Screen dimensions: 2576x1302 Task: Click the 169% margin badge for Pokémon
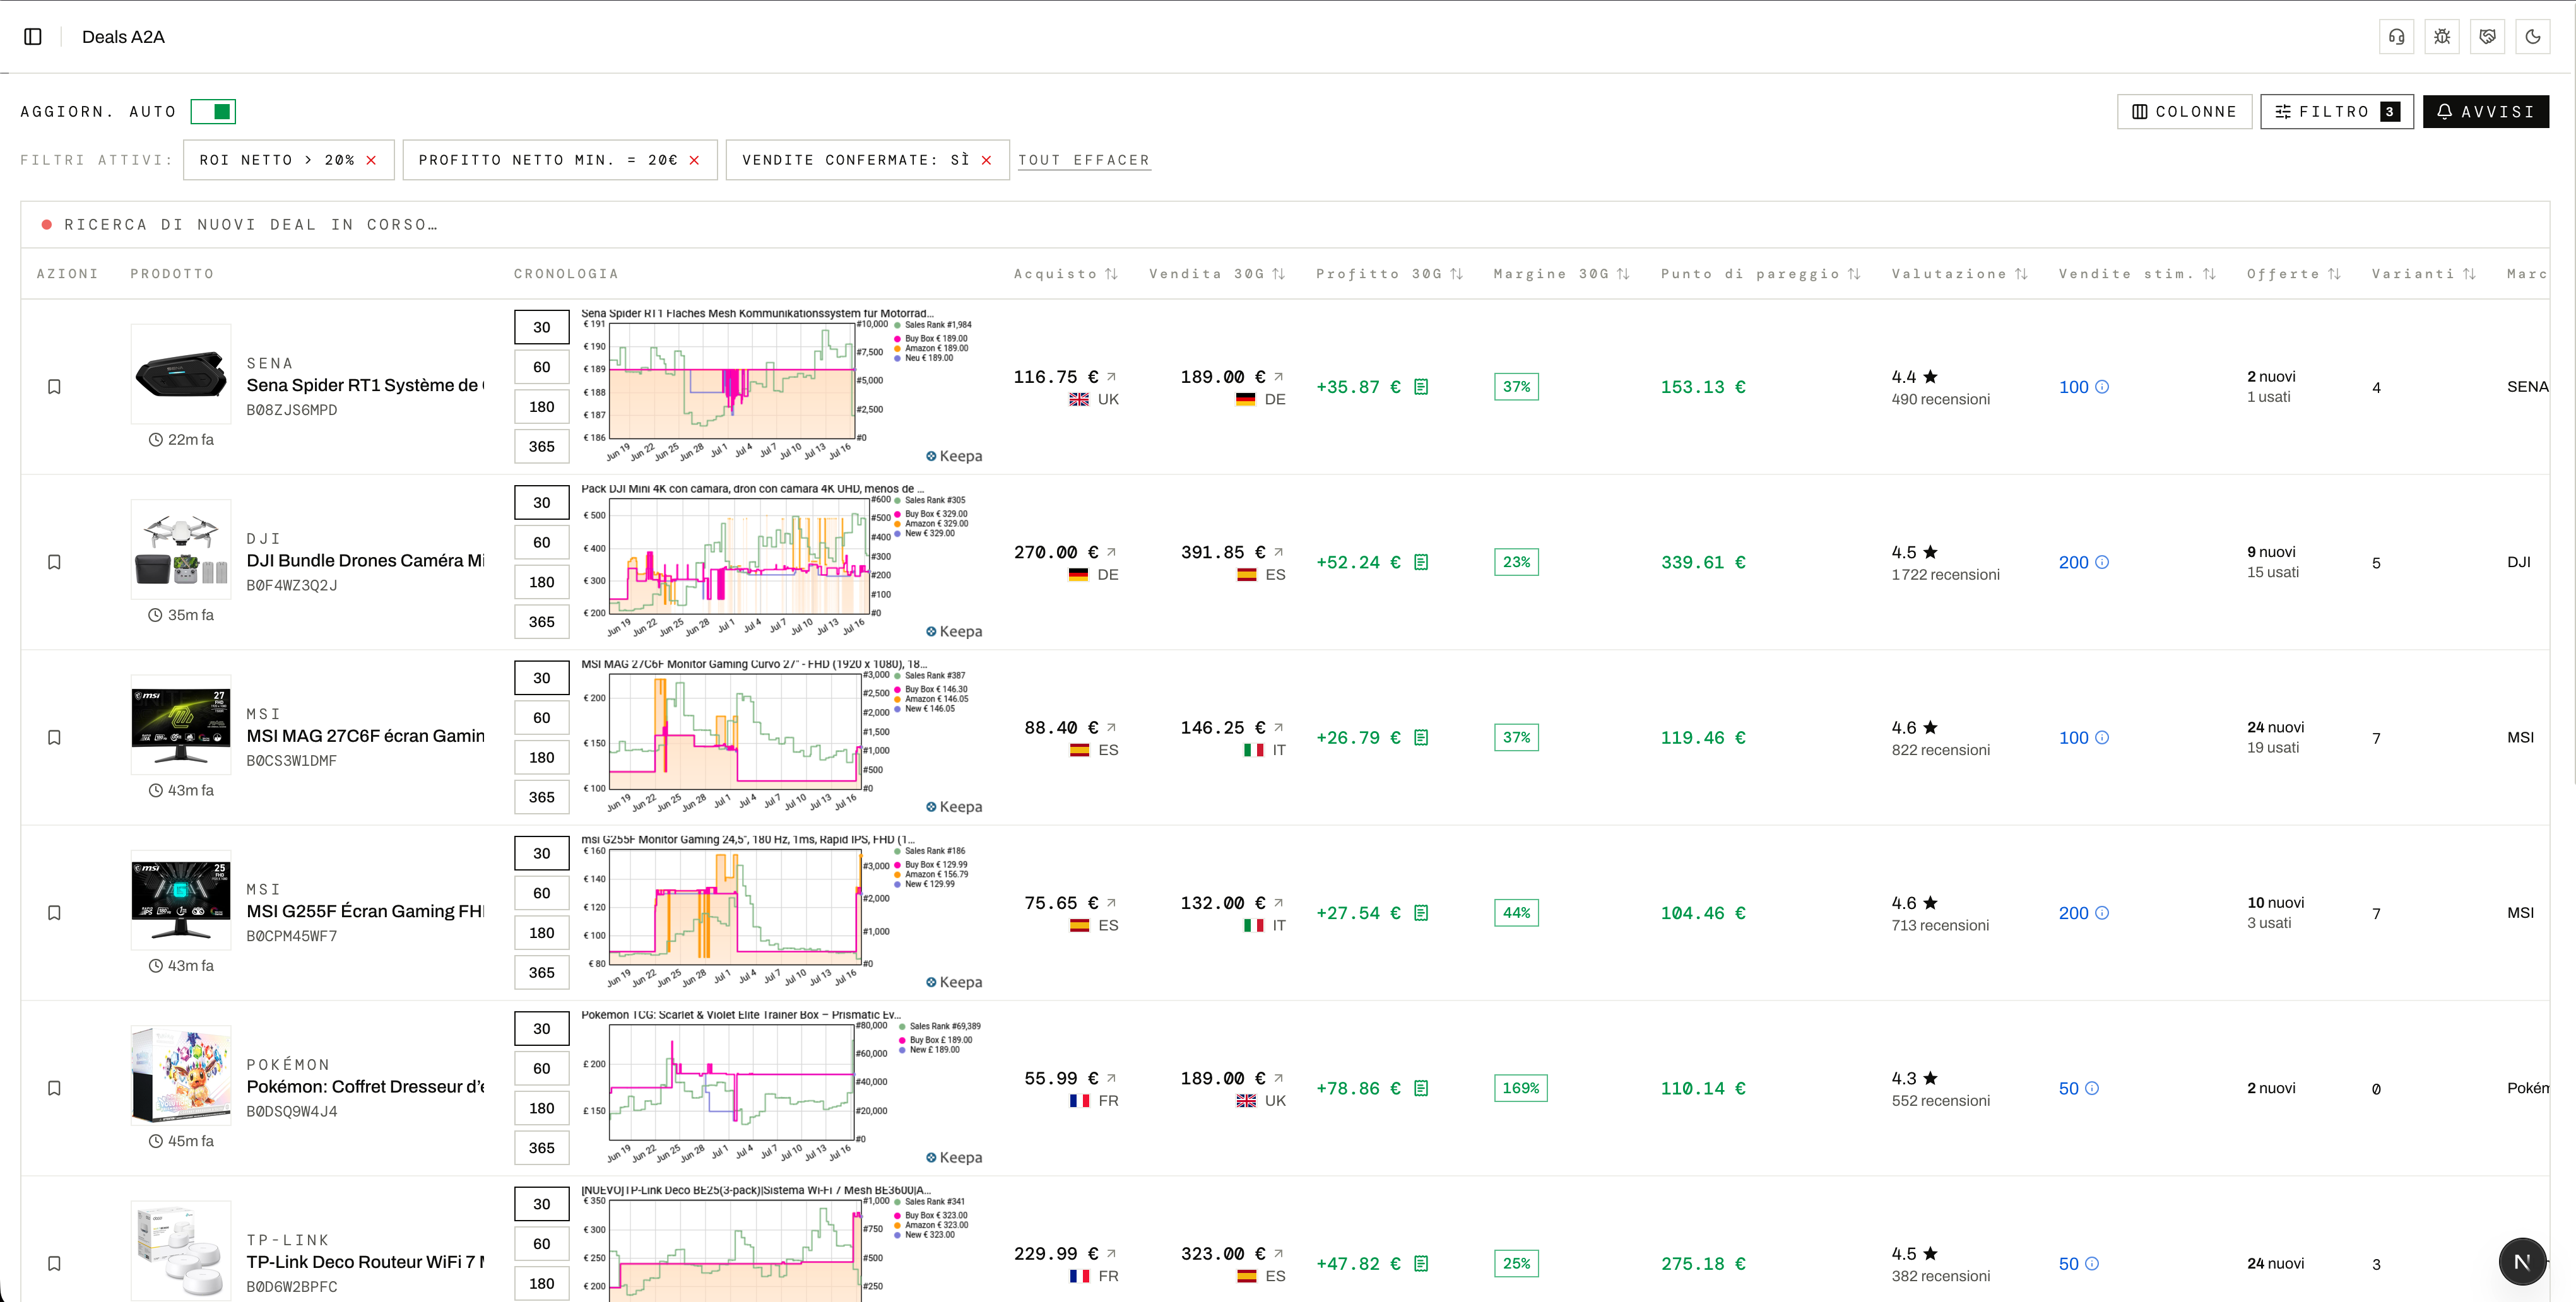tap(1520, 1088)
